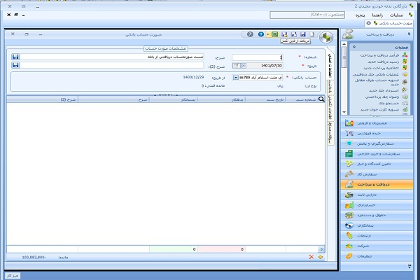The image size is (420, 280).
Task: Save description (2) with second floppy icon
Action: pyautogui.click(x=15, y=65)
